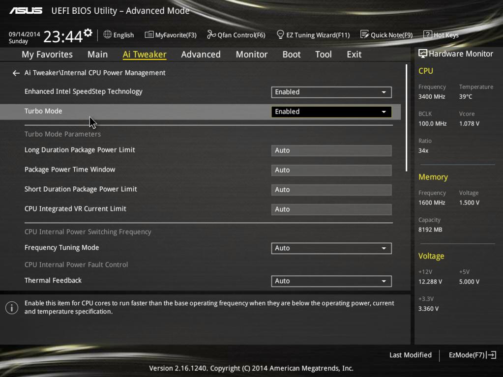This screenshot has height=377, width=503.
Task: Switch to My Favorites tab
Action: 47,55
